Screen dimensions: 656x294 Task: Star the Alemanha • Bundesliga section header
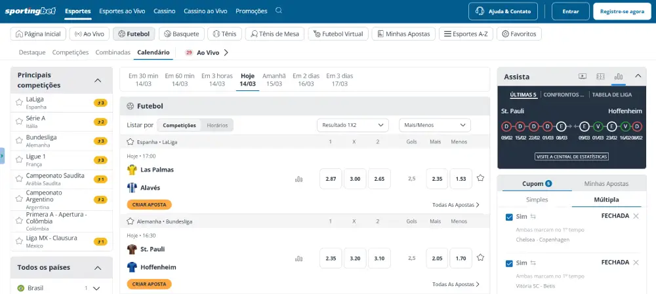pos(130,221)
